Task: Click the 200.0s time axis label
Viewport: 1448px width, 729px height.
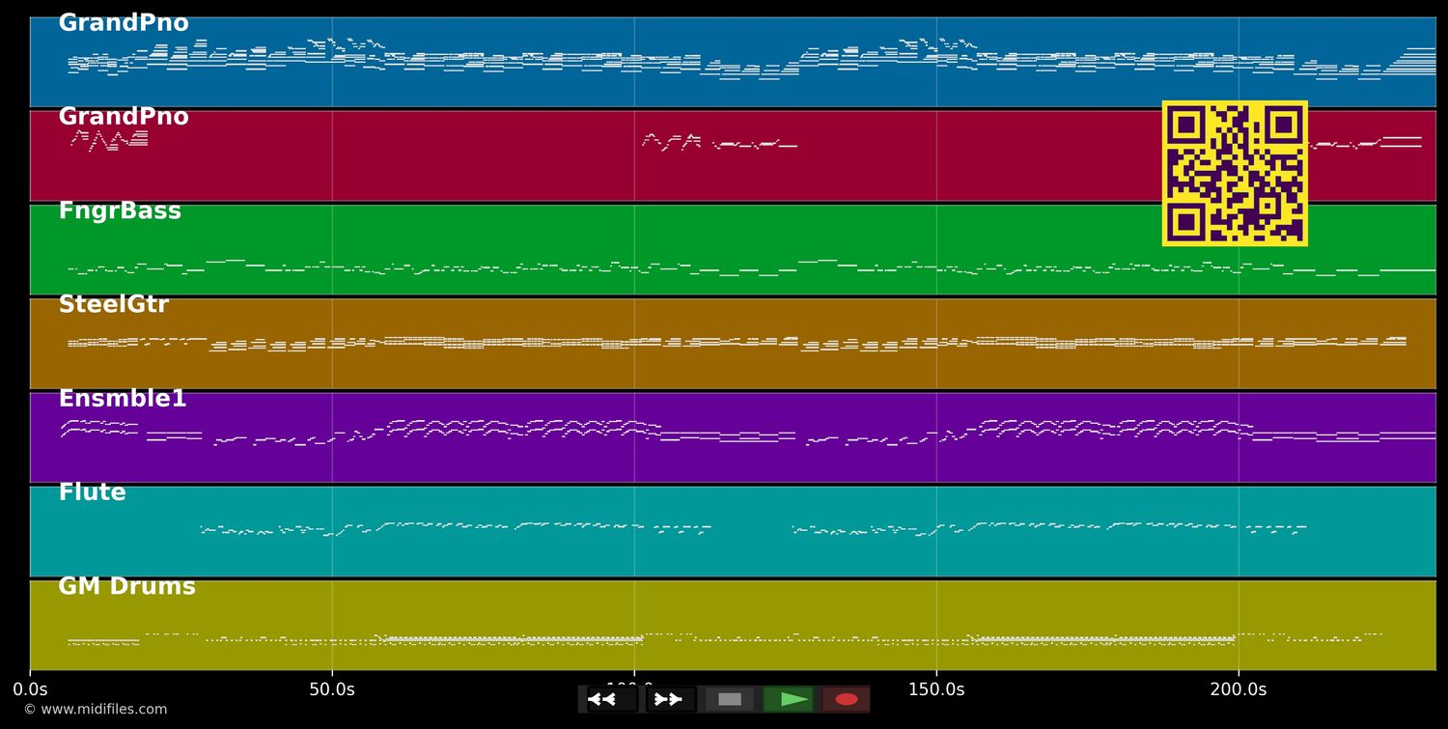Action: point(1239,689)
